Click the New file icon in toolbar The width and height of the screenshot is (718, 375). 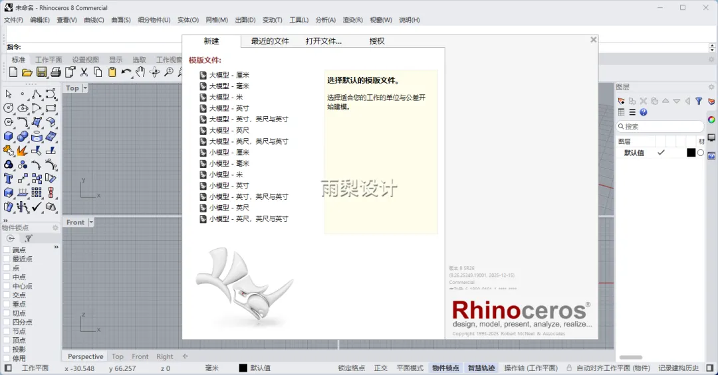(13, 72)
